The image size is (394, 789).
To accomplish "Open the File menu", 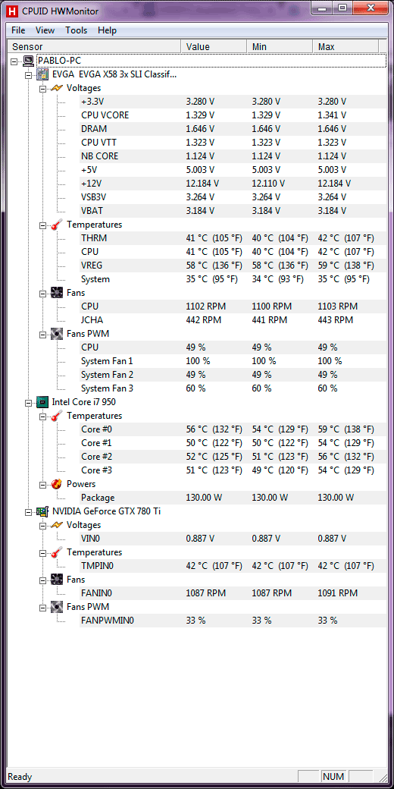I will coord(18,30).
